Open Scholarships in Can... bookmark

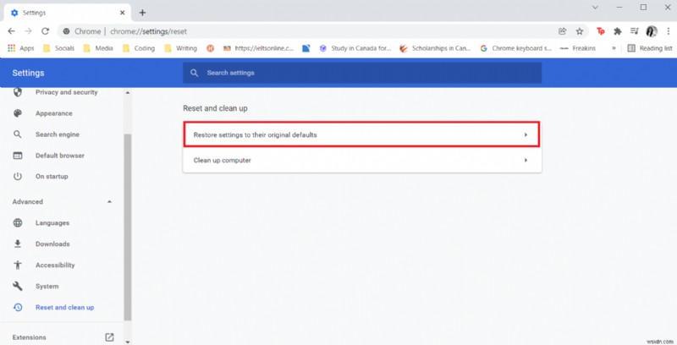pyautogui.click(x=435, y=48)
